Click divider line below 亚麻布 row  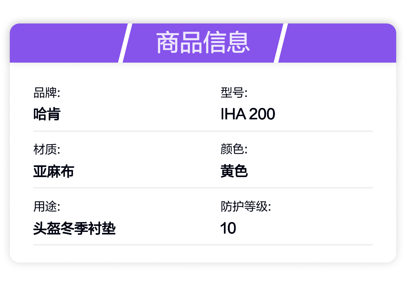(203, 188)
